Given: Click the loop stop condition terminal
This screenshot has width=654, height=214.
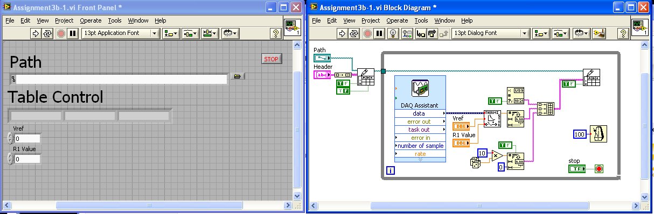Looking at the screenshot, I should tap(600, 168).
